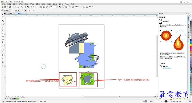Viewport: 192px width, 103px height.
Task: Expand the undo history dropdown arrow
Action: coord(34,7)
